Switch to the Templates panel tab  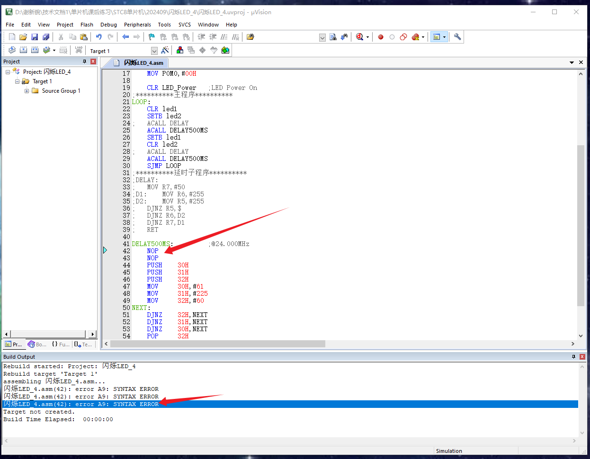coord(83,344)
